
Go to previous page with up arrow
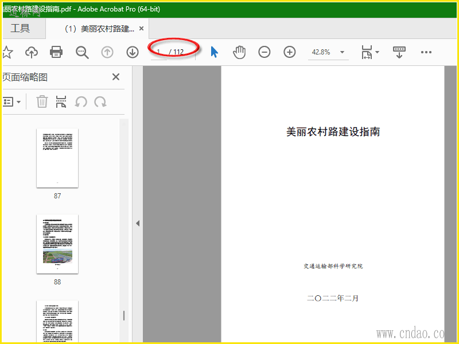click(x=107, y=52)
